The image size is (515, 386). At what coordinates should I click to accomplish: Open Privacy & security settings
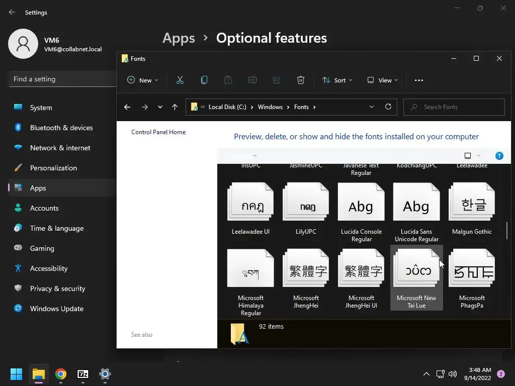tap(62, 288)
